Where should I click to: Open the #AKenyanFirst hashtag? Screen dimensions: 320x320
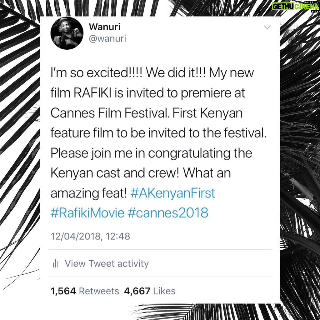pos(172,193)
